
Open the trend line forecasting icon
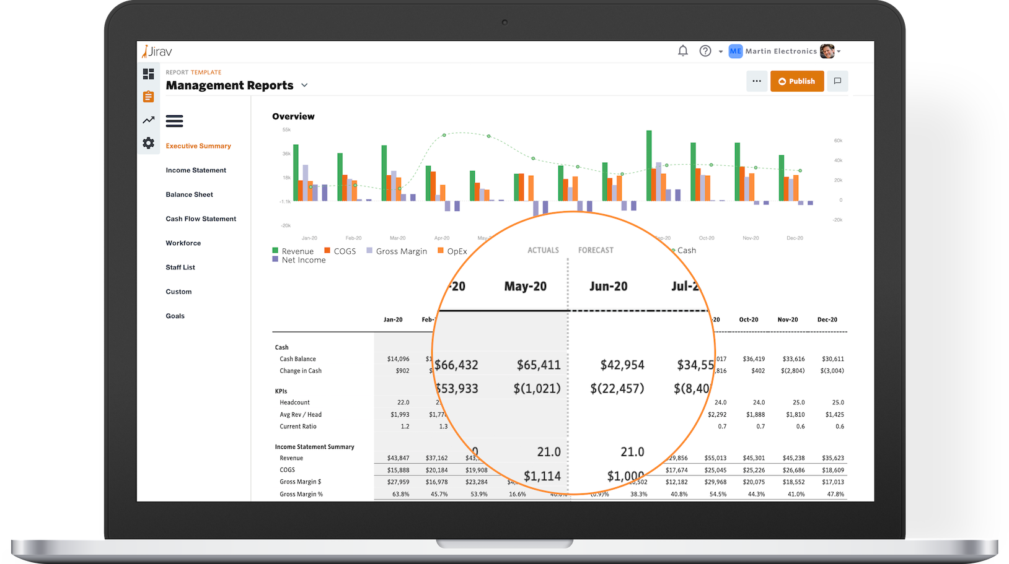coord(148,120)
